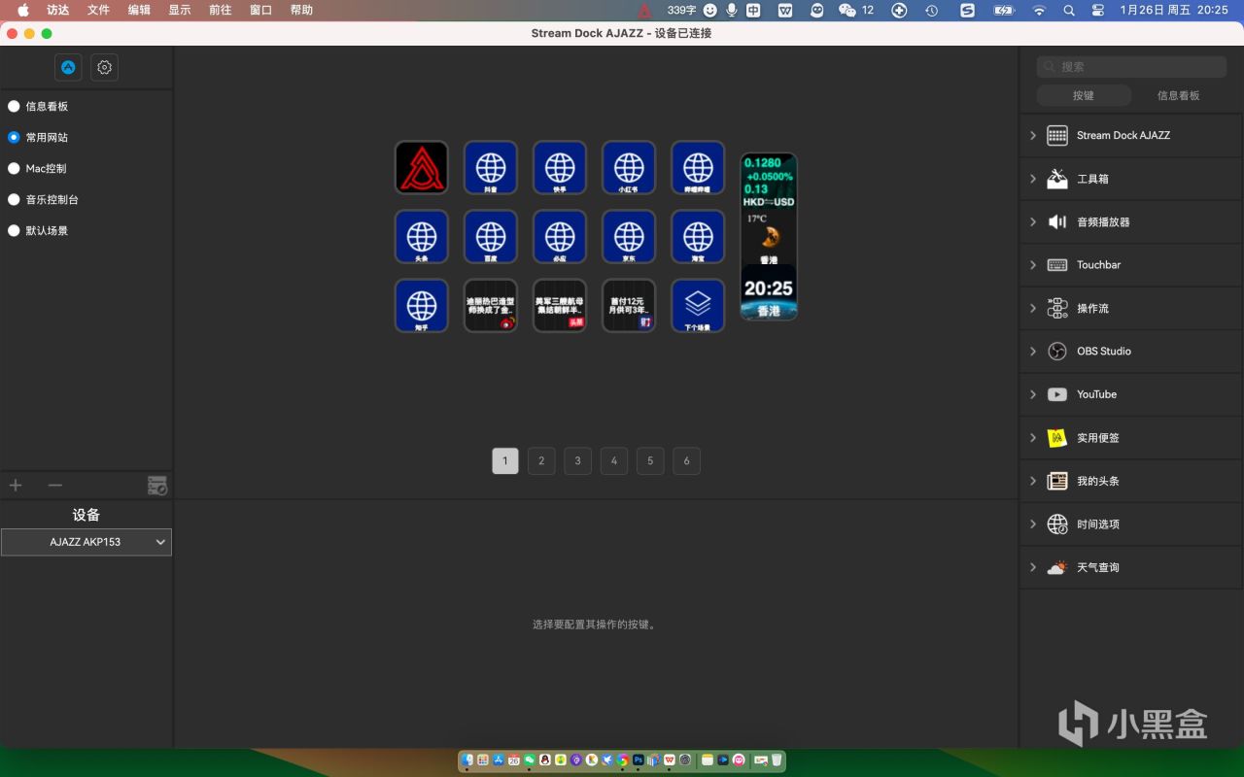Select the 淘宝 globe key
This screenshot has width=1244, height=777.
(698, 236)
